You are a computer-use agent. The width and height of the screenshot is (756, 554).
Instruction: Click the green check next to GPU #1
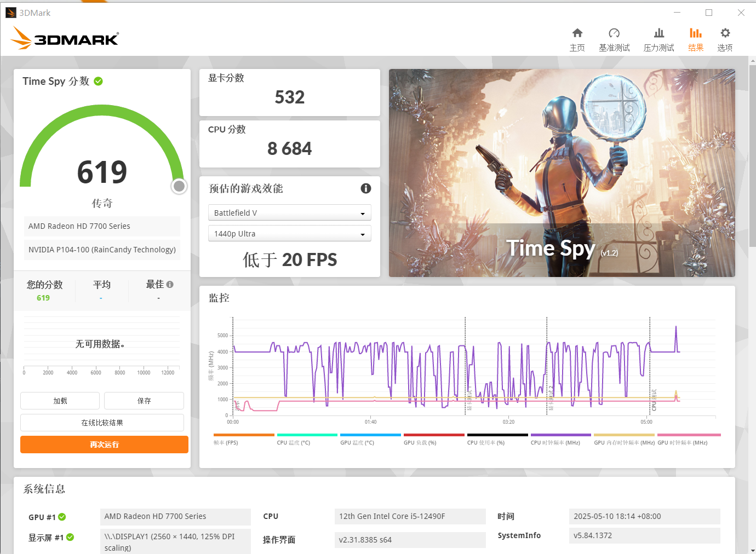62,517
